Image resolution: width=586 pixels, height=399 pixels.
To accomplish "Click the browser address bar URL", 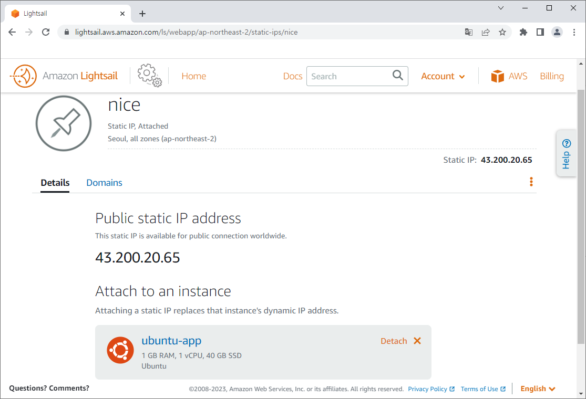I will click(186, 32).
